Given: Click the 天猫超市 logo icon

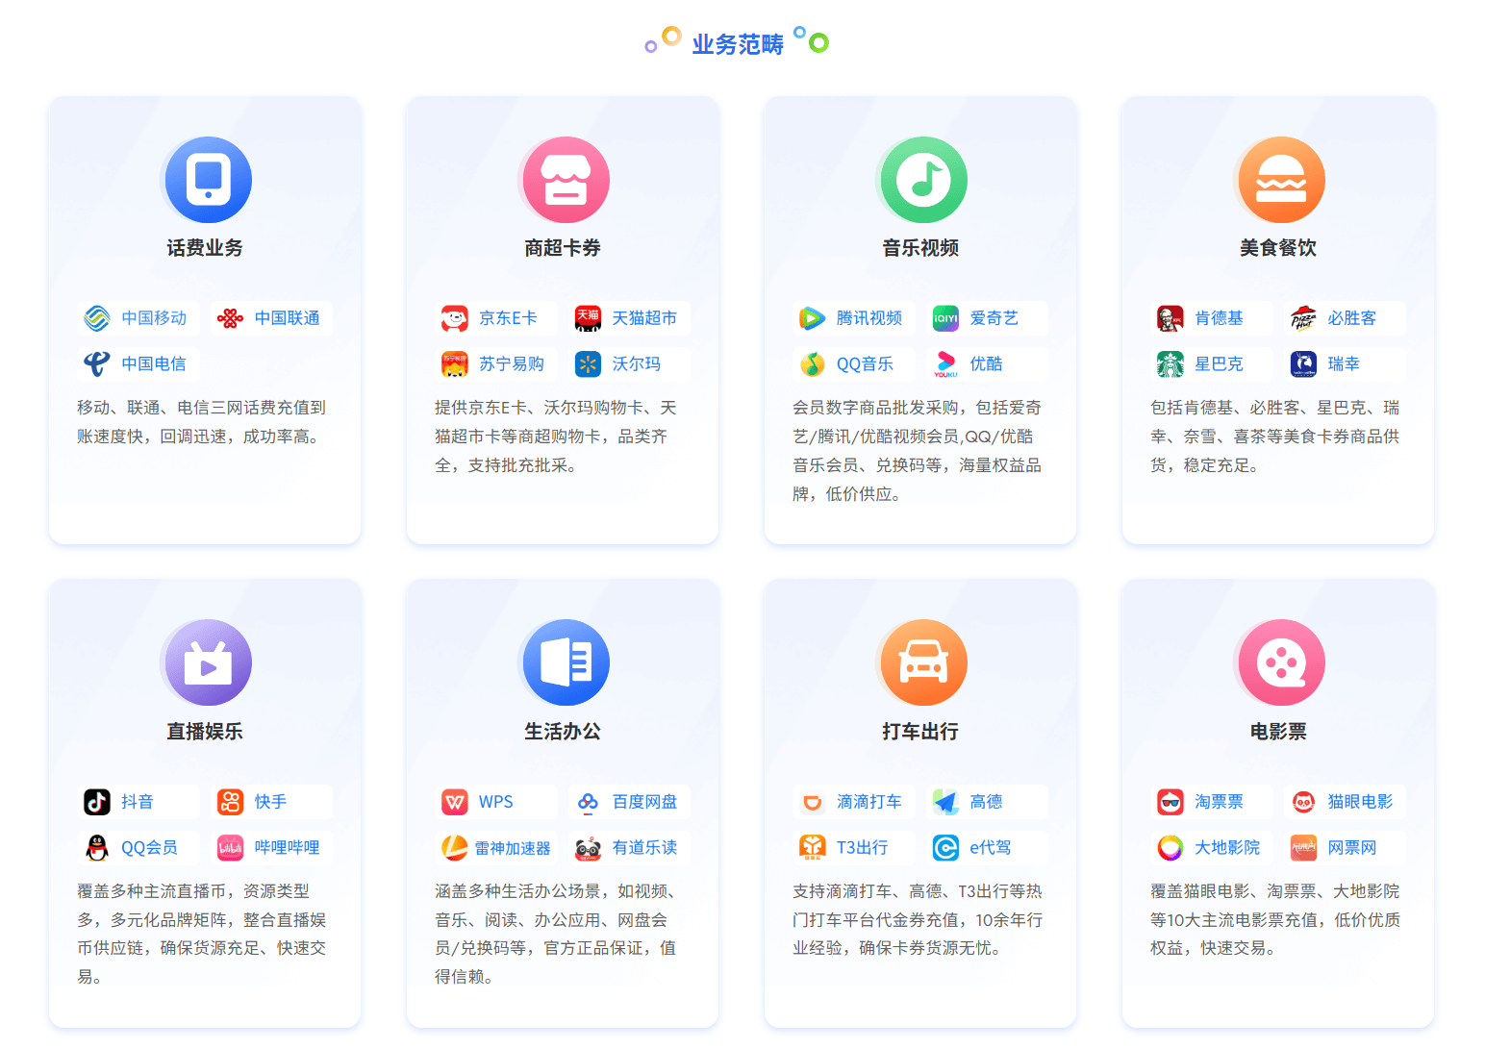Looking at the screenshot, I should [588, 318].
